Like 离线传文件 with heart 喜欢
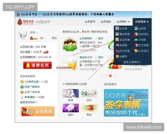 (x=99, y=58)
